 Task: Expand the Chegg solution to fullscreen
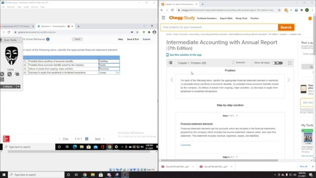(290, 63)
